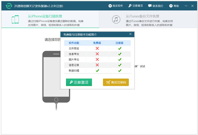Click the 注册版 column header
Image resolution: width=198 pixels, height=135 pixels.
[119, 43]
